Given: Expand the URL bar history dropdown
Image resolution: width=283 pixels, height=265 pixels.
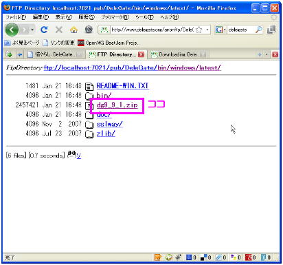Looking at the screenshot, I should (x=207, y=30).
